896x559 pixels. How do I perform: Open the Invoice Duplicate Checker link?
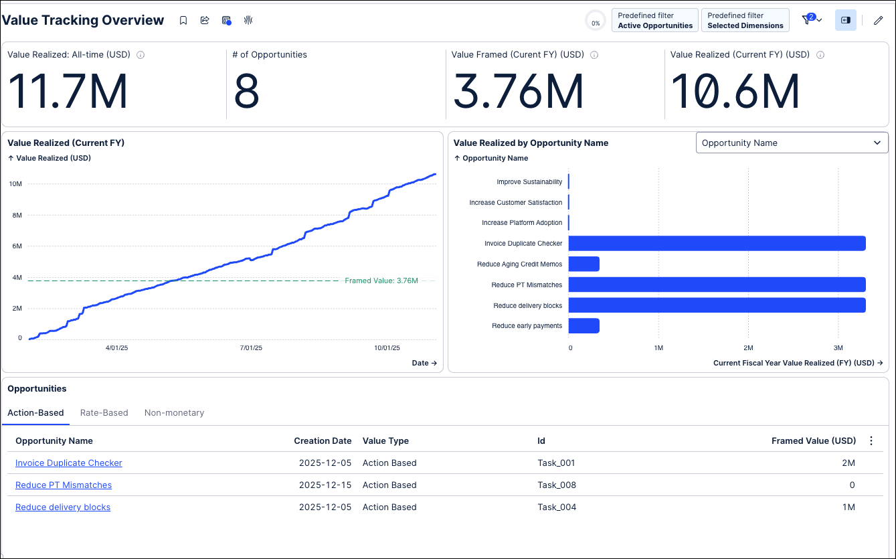tap(69, 463)
